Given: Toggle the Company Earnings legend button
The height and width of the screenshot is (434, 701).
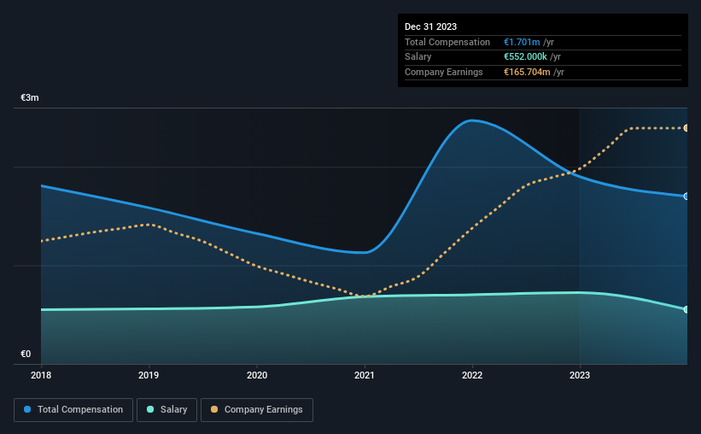Looking at the screenshot, I should pos(257,410).
